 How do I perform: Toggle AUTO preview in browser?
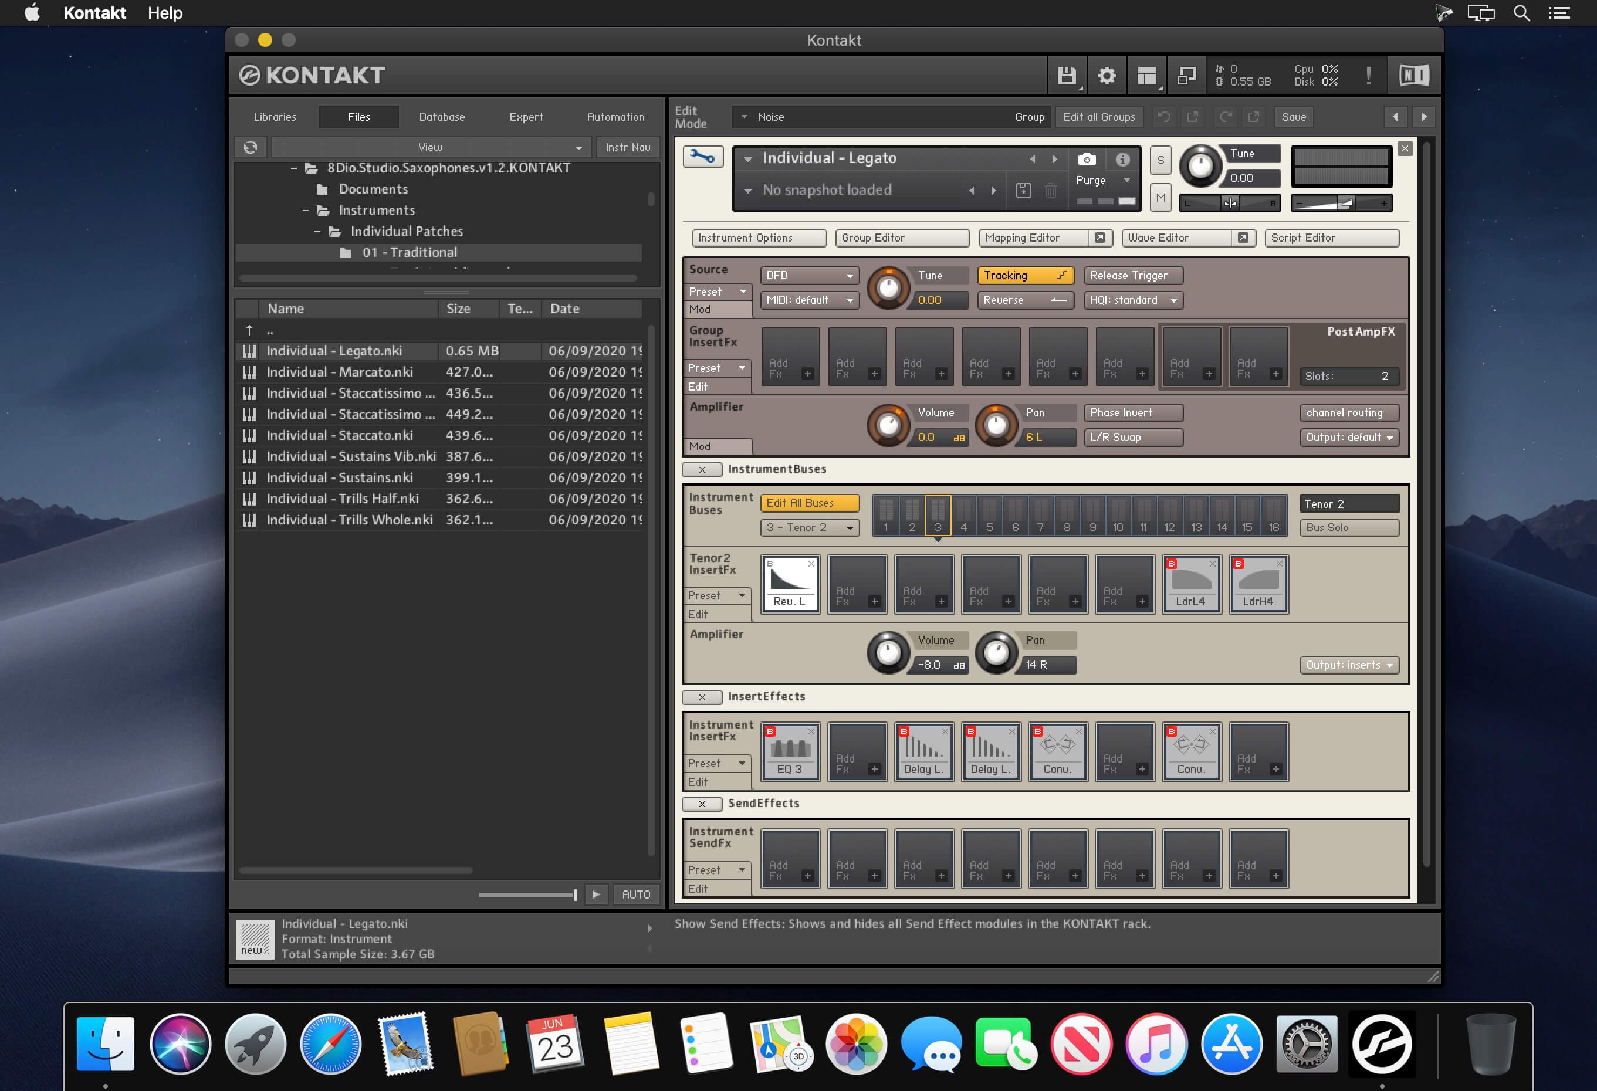(635, 895)
